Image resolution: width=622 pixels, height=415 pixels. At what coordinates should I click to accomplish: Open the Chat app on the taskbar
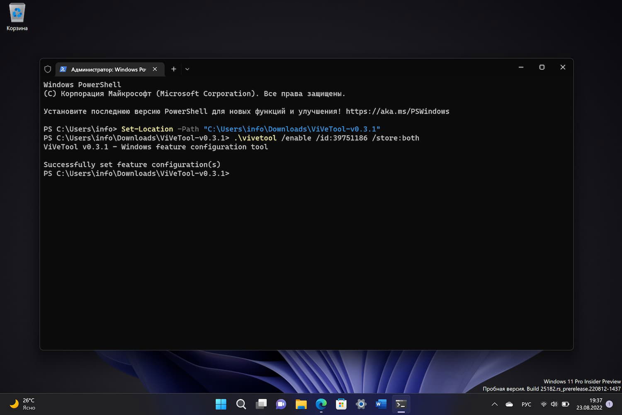point(281,404)
